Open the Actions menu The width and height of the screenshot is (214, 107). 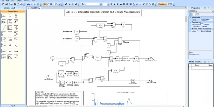coord(19,1)
